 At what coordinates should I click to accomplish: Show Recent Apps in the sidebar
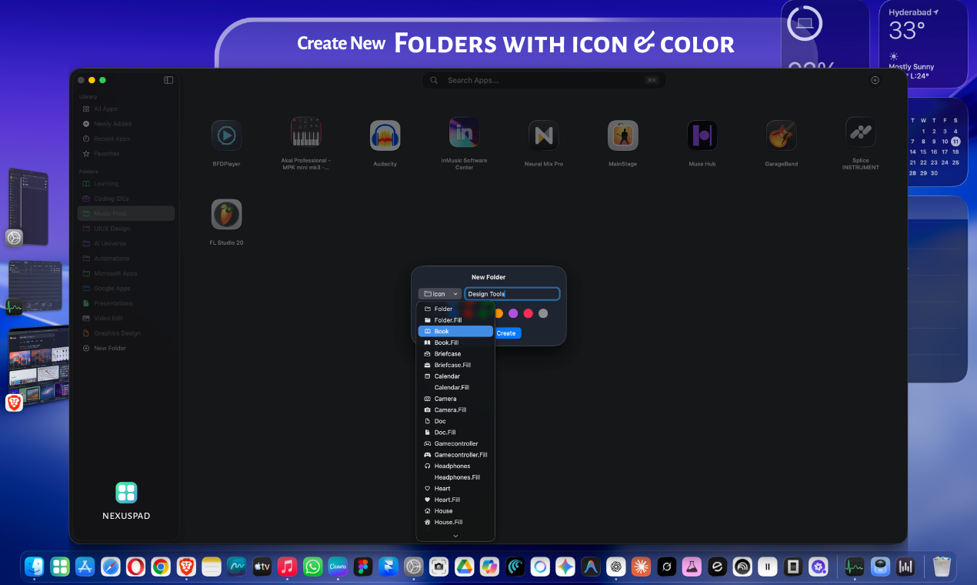click(126, 139)
